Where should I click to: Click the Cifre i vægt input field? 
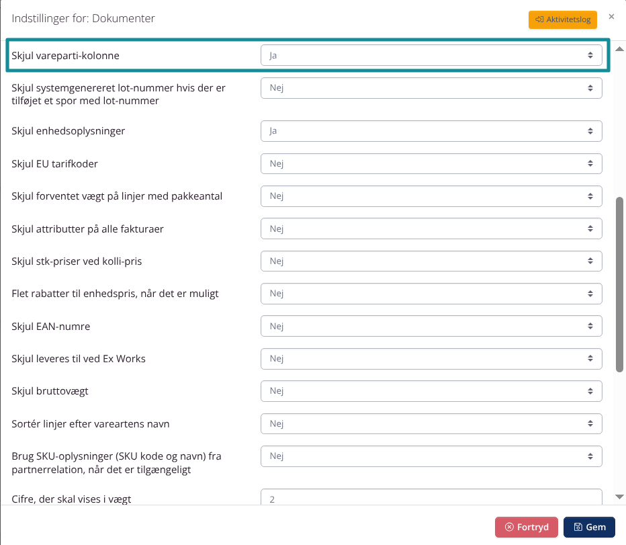pos(431,499)
